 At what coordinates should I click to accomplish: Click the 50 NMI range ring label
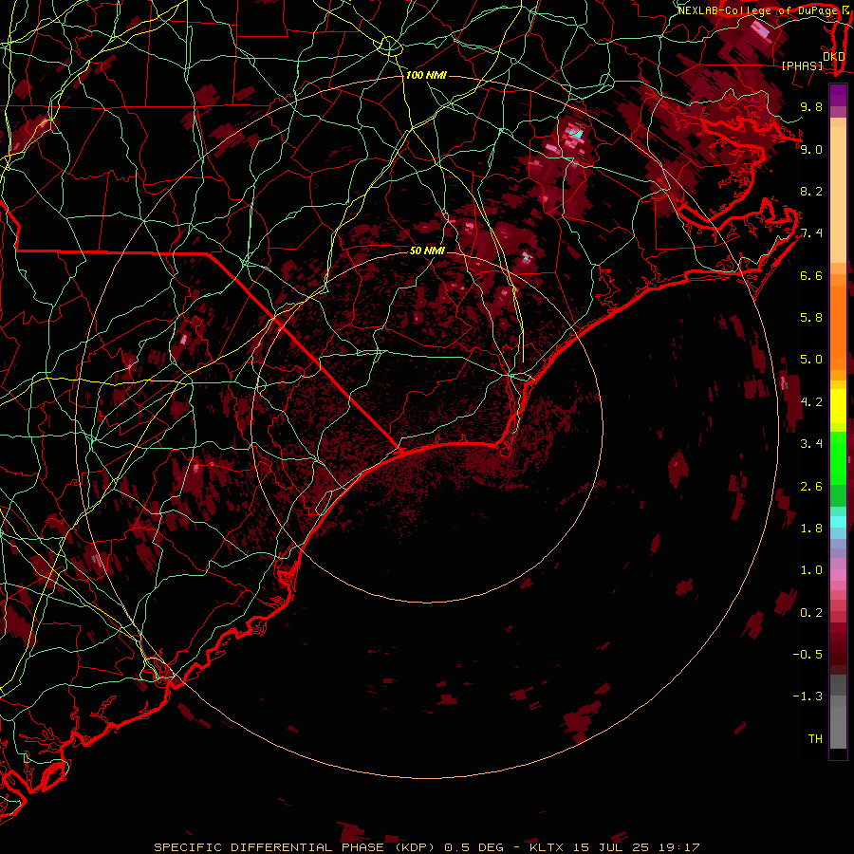tap(427, 251)
